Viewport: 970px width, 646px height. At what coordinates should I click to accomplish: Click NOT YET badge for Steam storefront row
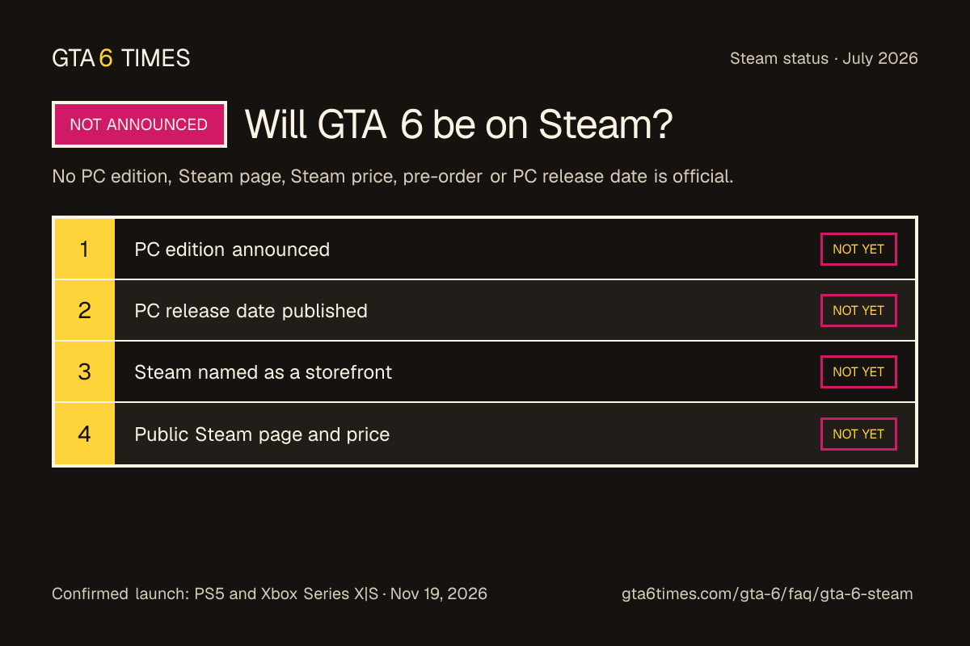pyautogui.click(x=858, y=371)
